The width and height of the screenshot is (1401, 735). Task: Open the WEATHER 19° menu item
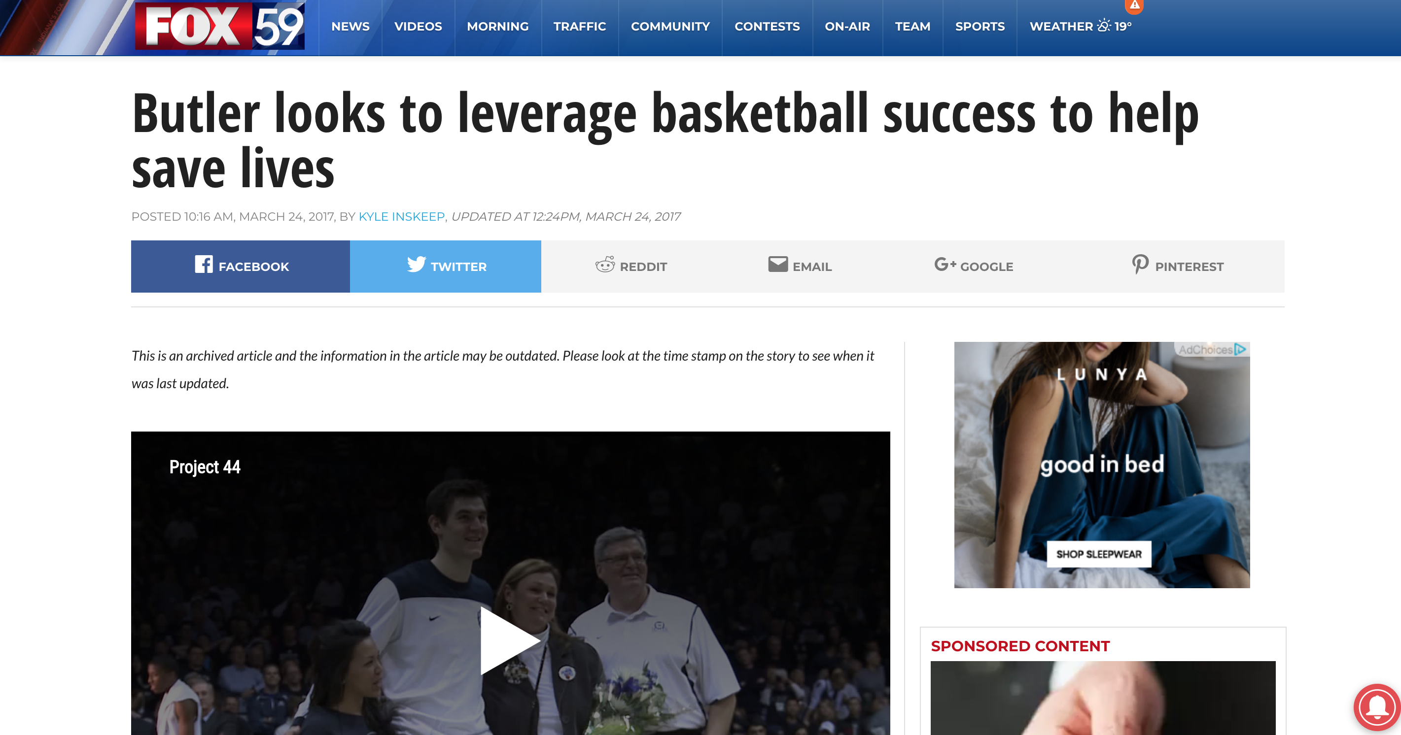[x=1080, y=27]
